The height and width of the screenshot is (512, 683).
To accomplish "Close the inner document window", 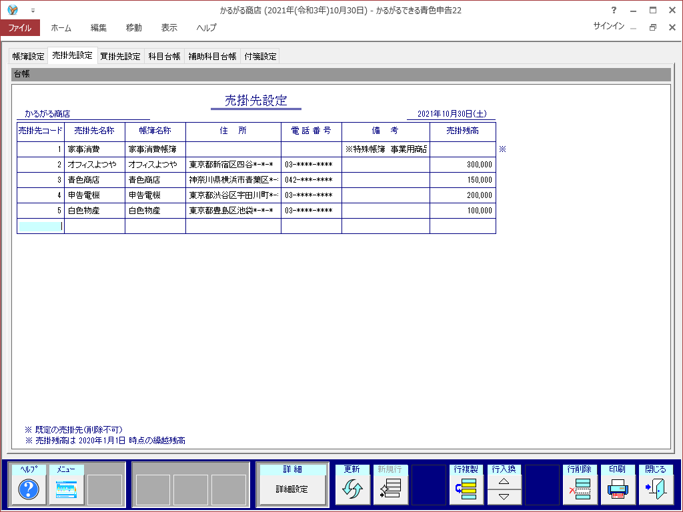I will pyautogui.click(x=672, y=27).
